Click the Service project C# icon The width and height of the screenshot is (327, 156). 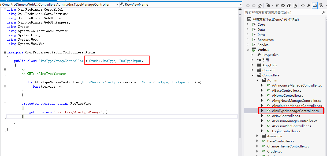pos(254,45)
